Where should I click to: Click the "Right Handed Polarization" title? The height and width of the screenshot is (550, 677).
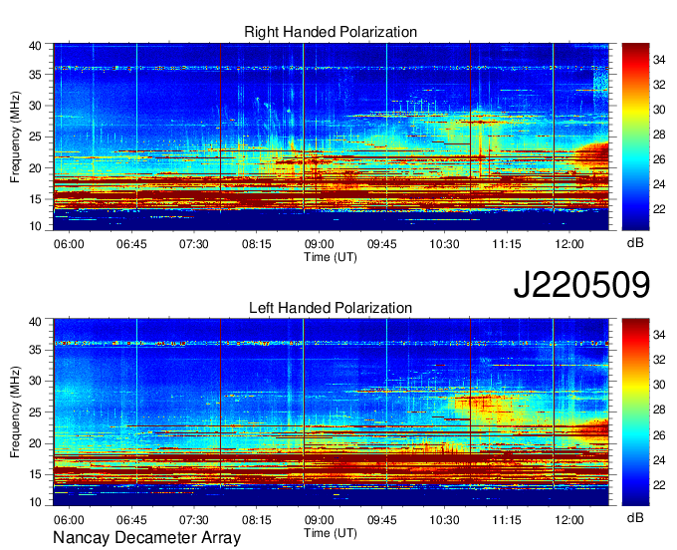(331, 32)
